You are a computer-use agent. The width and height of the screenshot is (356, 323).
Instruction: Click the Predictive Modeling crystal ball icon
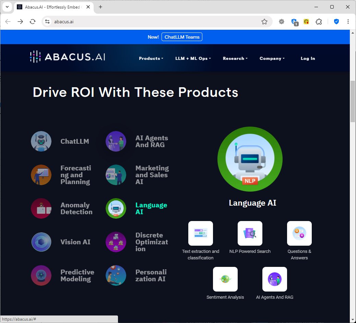point(41,275)
